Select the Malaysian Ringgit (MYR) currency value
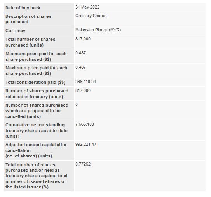Screen dimensions: 211x197 [98, 30]
